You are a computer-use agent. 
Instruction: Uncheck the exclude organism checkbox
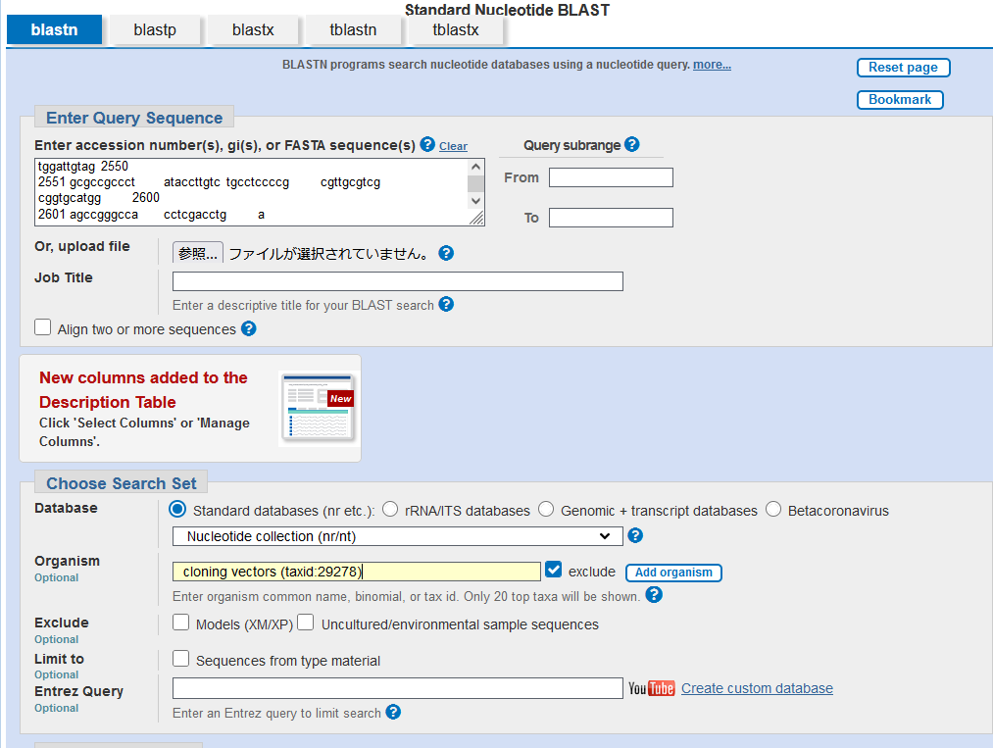click(x=554, y=570)
